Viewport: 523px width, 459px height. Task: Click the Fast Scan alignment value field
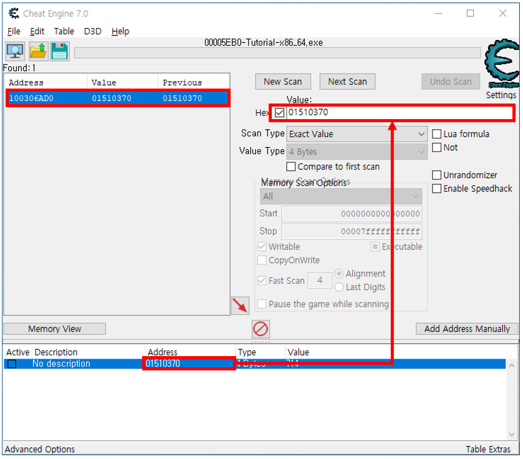tap(320, 281)
